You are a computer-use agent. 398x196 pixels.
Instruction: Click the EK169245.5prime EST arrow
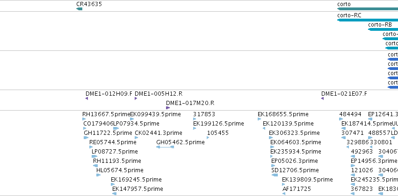pyautogui.click(x=113, y=184)
